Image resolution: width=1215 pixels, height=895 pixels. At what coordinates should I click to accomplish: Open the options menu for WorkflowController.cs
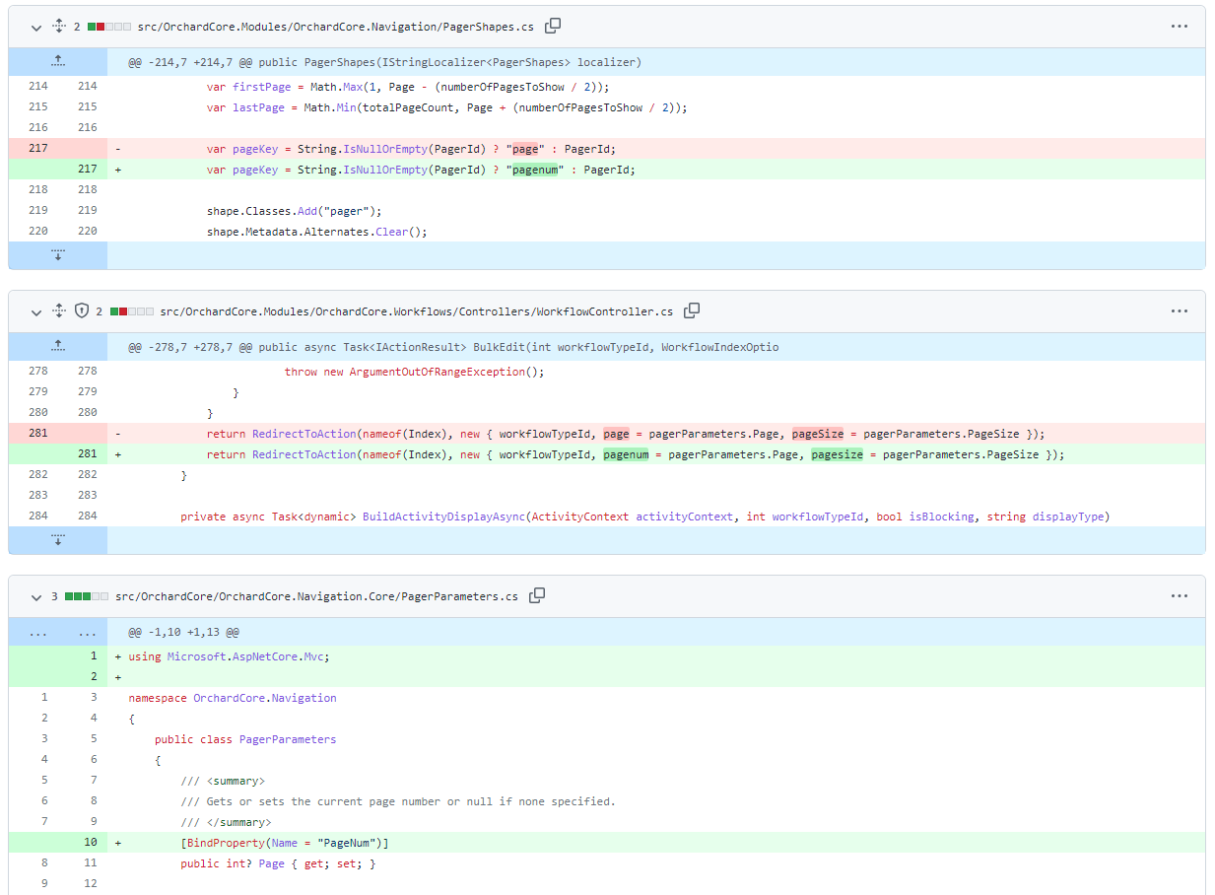coord(1180,311)
